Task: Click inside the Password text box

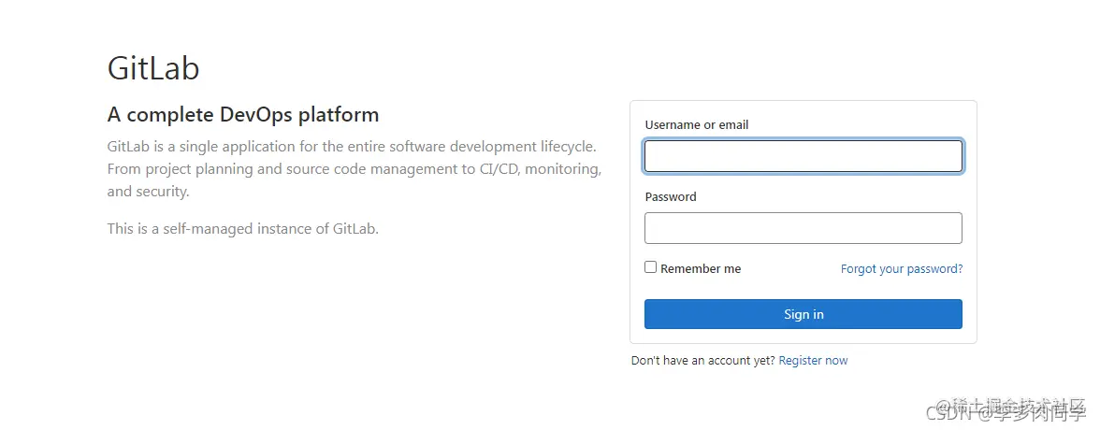Action: pyautogui.click(x=803, y=228)
